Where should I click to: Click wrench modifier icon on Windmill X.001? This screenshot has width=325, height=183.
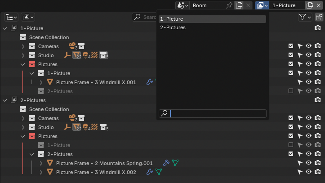click(150, 82)
